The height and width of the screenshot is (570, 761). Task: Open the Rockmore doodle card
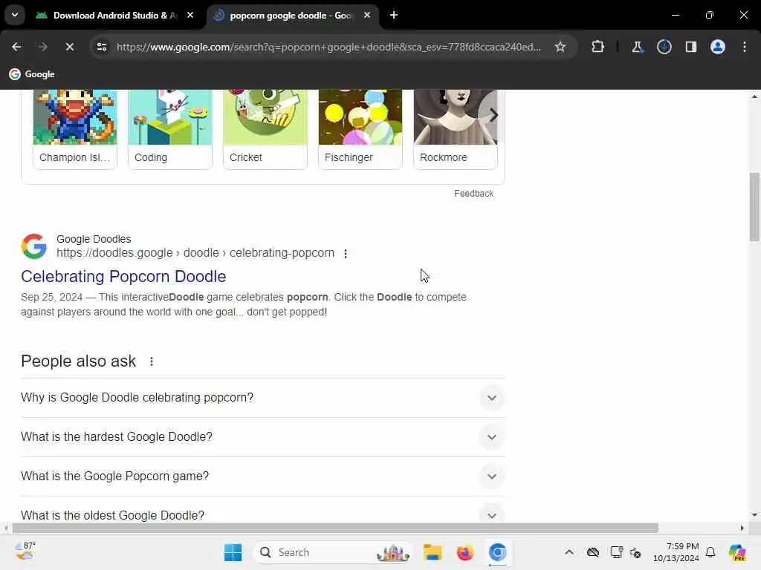456,129
